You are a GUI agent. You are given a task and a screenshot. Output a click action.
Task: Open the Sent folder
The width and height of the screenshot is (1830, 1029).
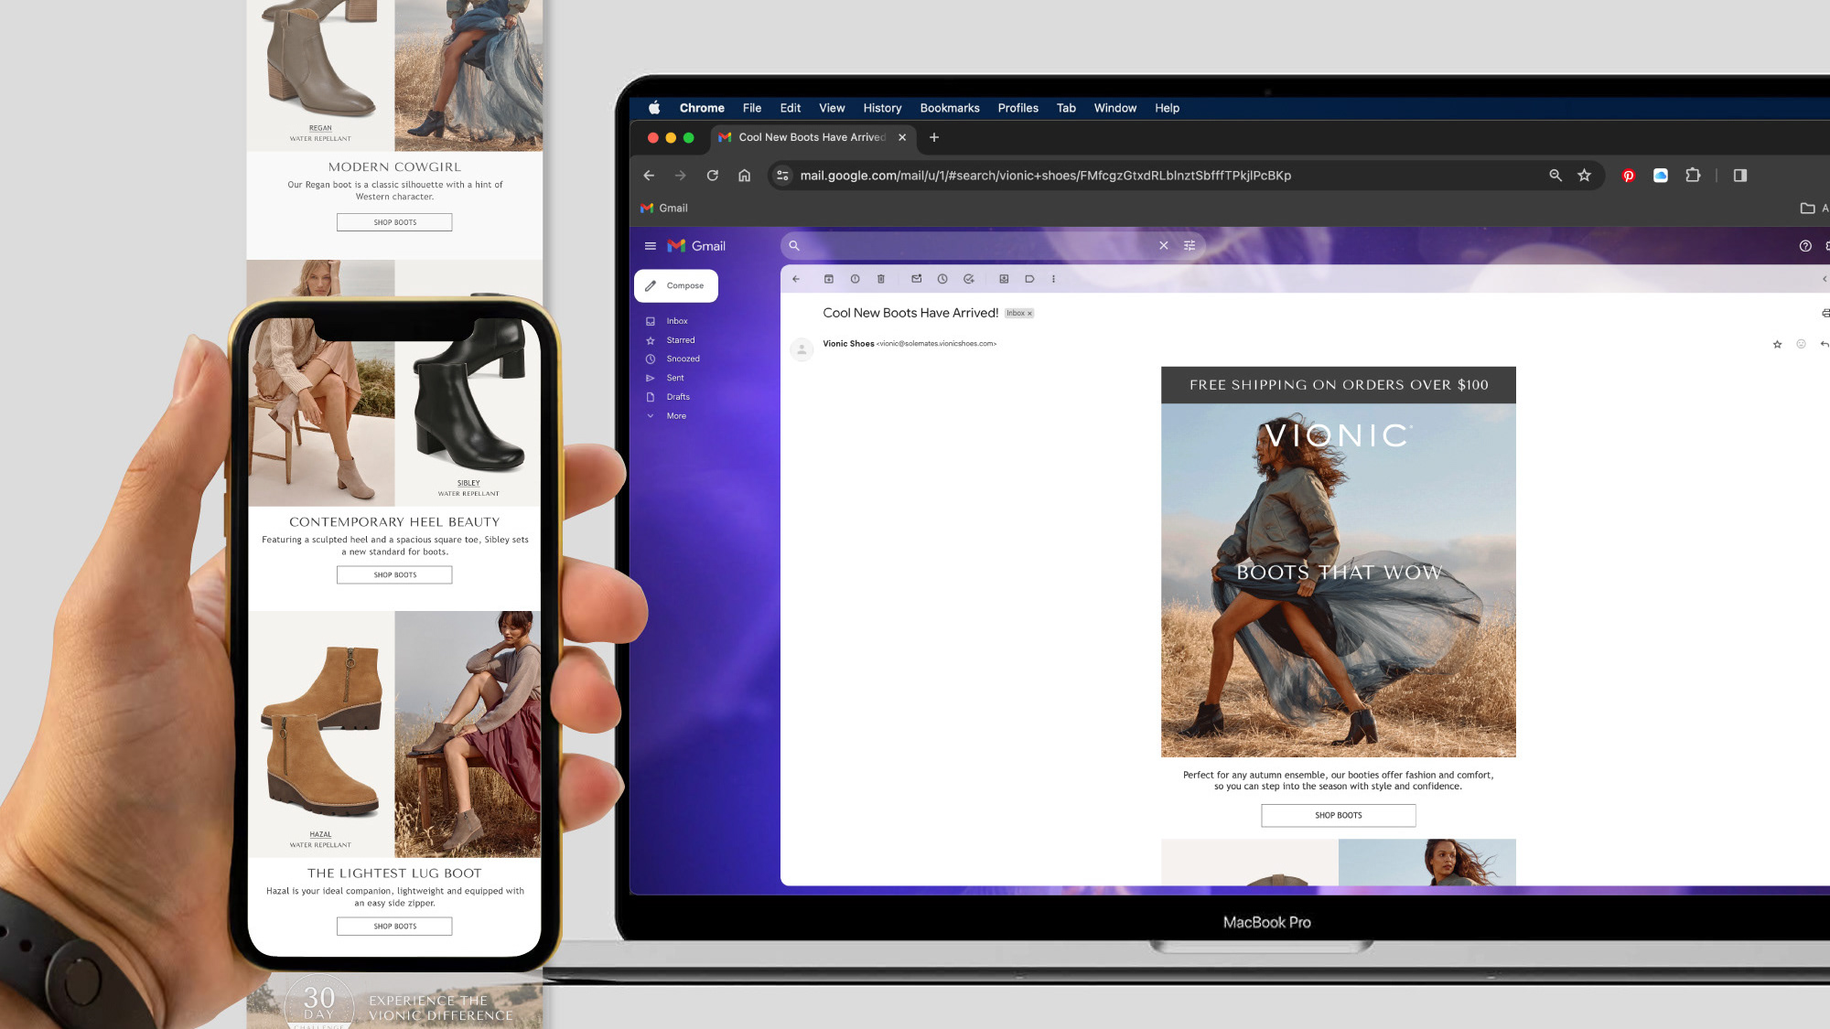point(675,378)
